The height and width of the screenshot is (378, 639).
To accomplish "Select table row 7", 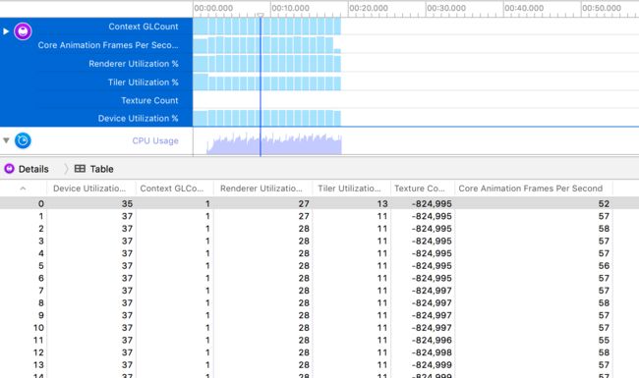I will tap(319, 291).
